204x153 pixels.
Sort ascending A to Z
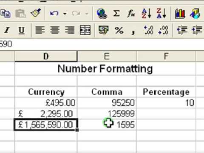pos(147,14)
